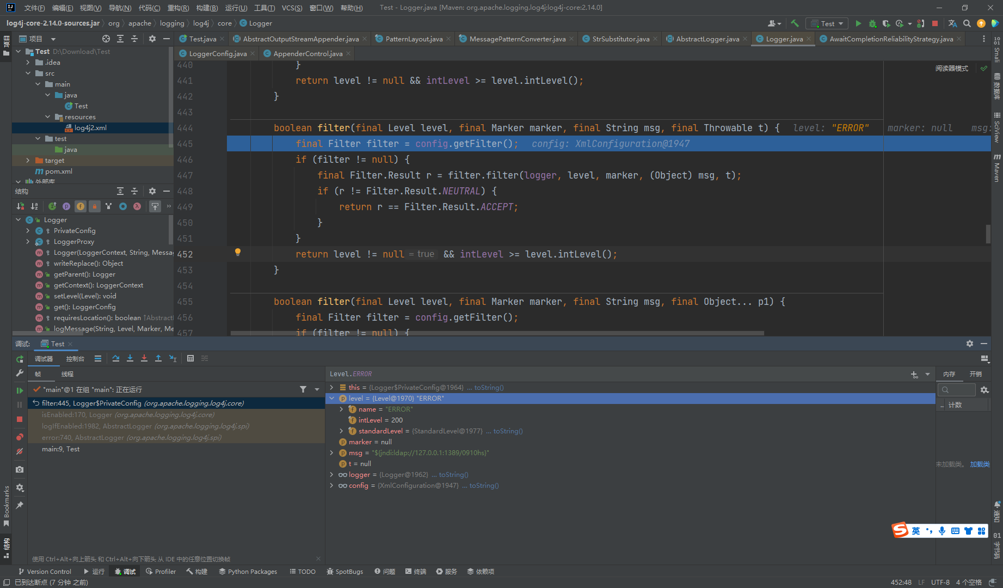
Task: Stop the running process in top toolbar
Action: (935, 23)
